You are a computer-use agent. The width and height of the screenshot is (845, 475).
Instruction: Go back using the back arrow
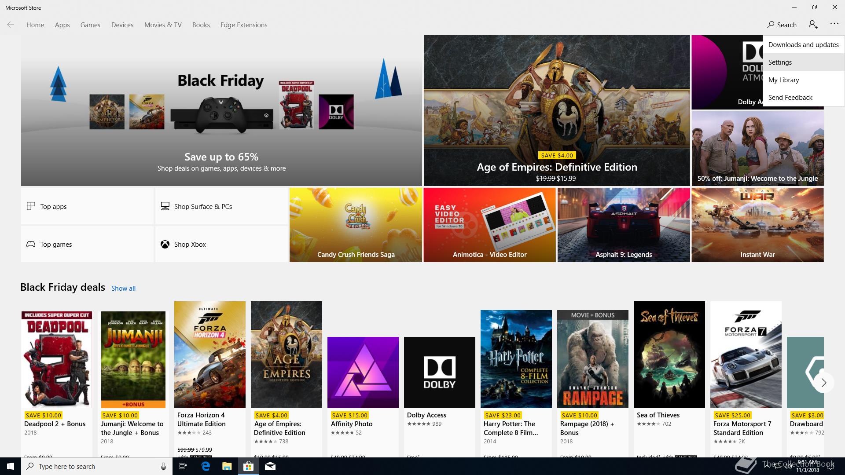(11, 25)
